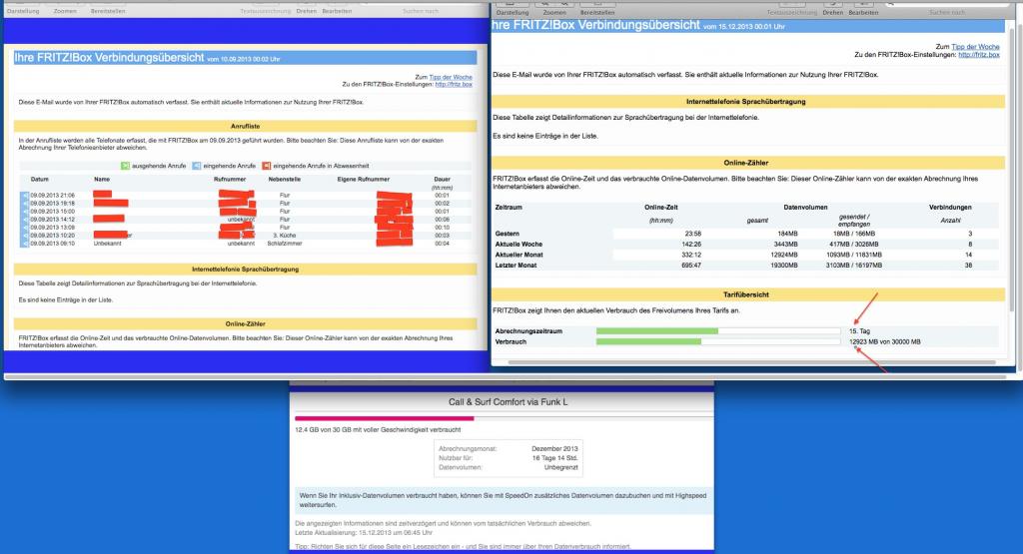
Task: Click the Aktueller Monat row label
Action: pyautogui.click(x=518, y=255)
